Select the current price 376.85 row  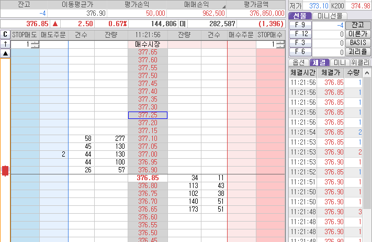[148, 178]
